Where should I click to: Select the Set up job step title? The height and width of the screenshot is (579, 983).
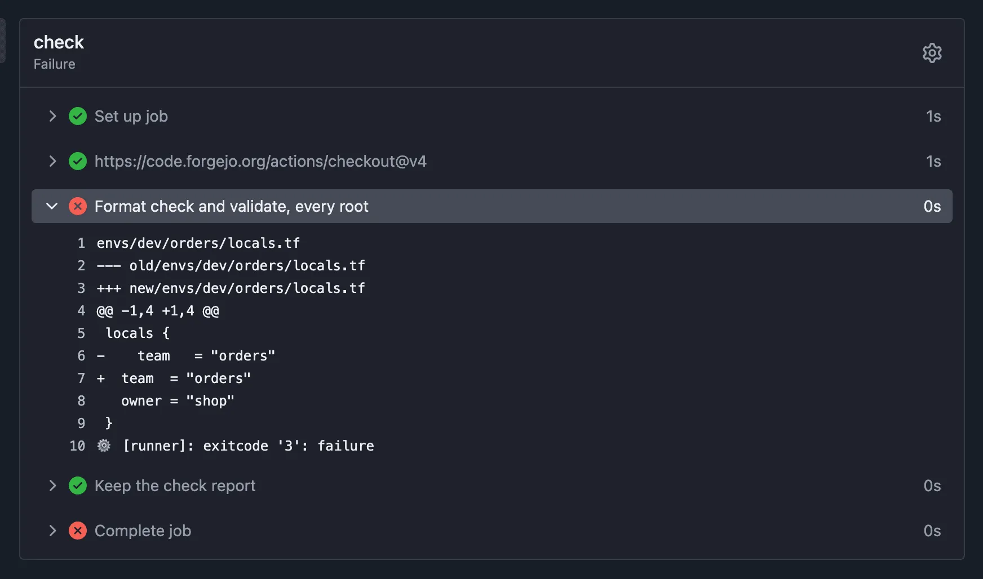pyautogui.click(x=131, y=116)
